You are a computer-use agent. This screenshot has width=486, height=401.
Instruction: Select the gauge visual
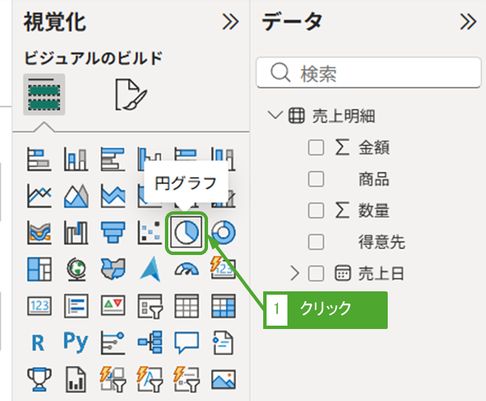pos(186,268)
